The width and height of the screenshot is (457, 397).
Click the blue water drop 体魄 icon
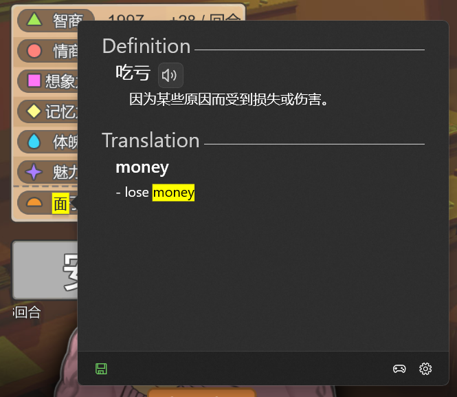pyautogui.click(x=34, y=141)
